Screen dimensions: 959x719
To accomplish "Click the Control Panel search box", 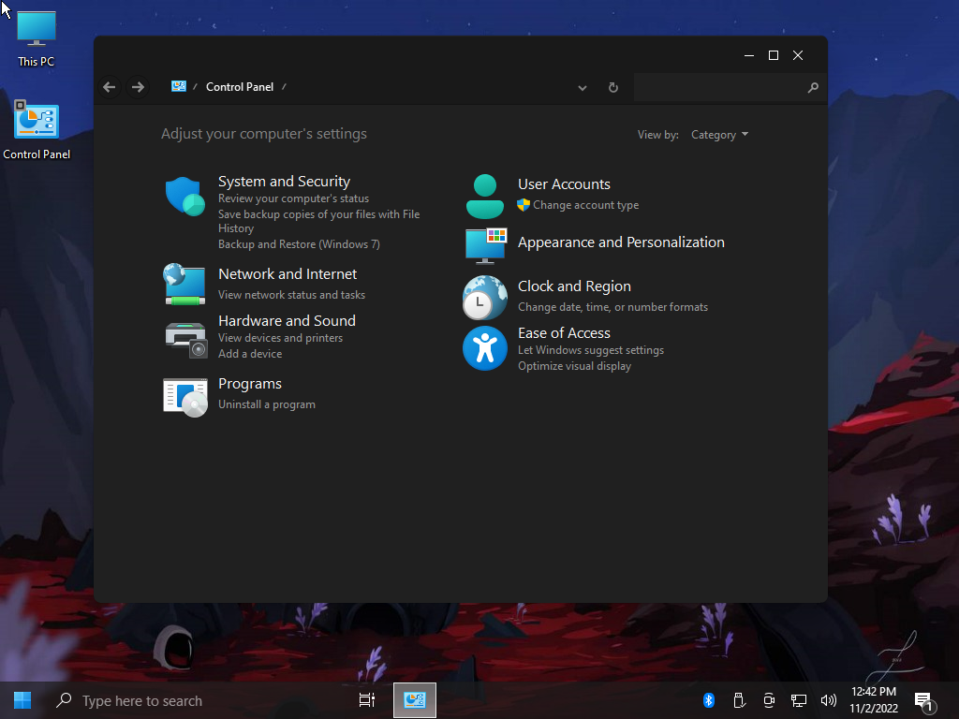I will coord(719,87).
